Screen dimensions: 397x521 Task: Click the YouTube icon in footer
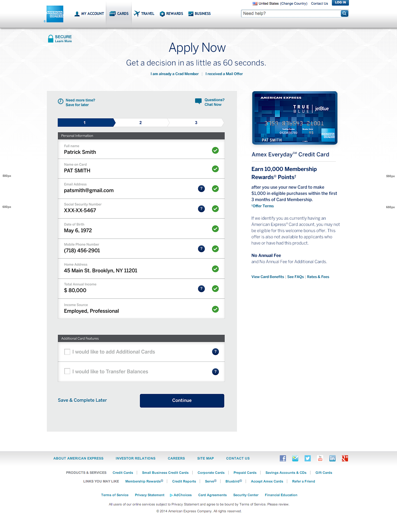(320, 458)
